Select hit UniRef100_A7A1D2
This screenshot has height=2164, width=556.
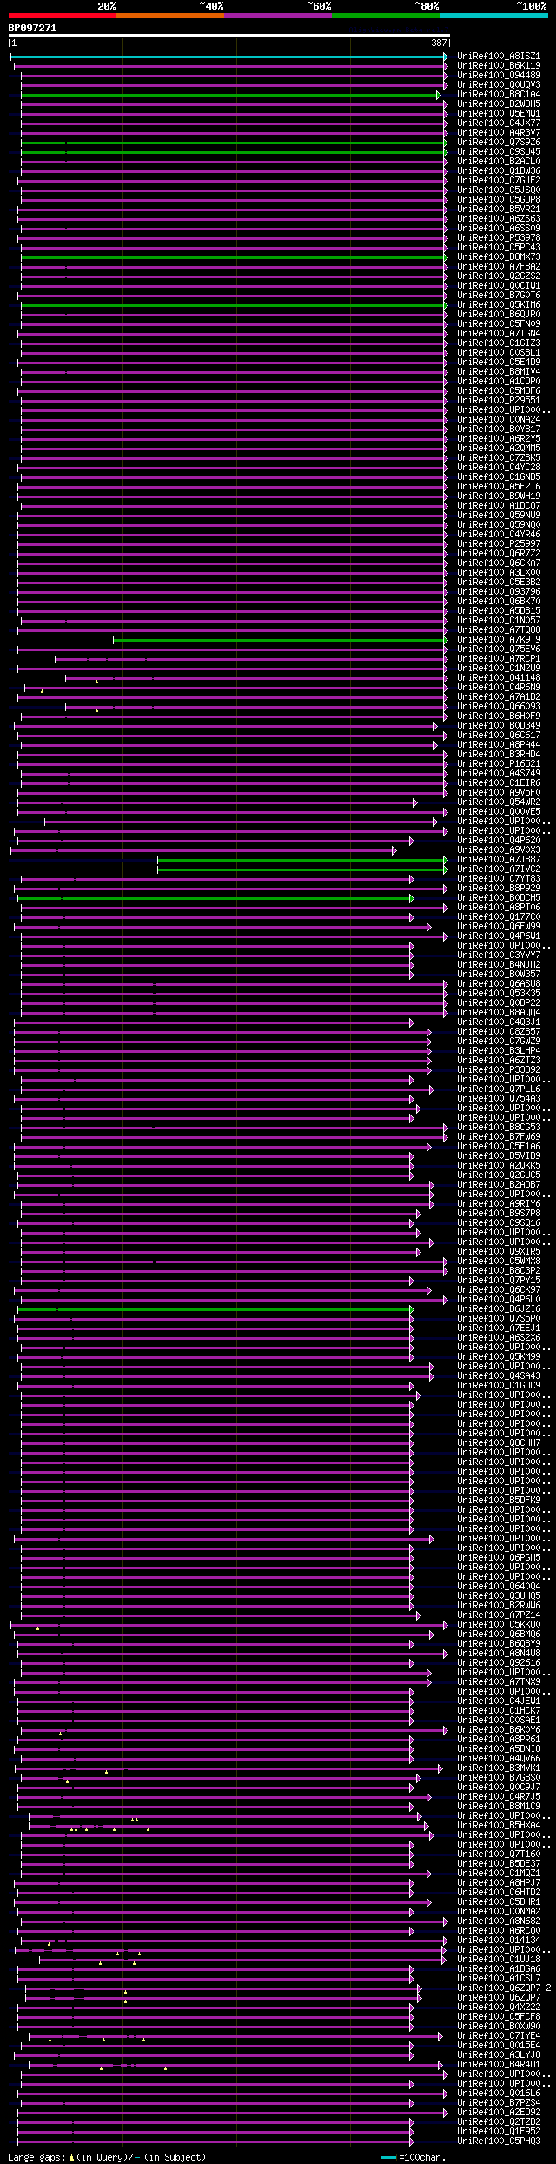point(499,697)
